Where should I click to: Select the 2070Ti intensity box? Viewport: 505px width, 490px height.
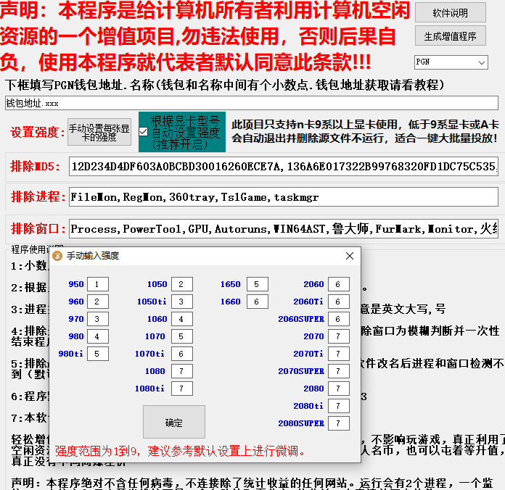[x=339, y=354]
